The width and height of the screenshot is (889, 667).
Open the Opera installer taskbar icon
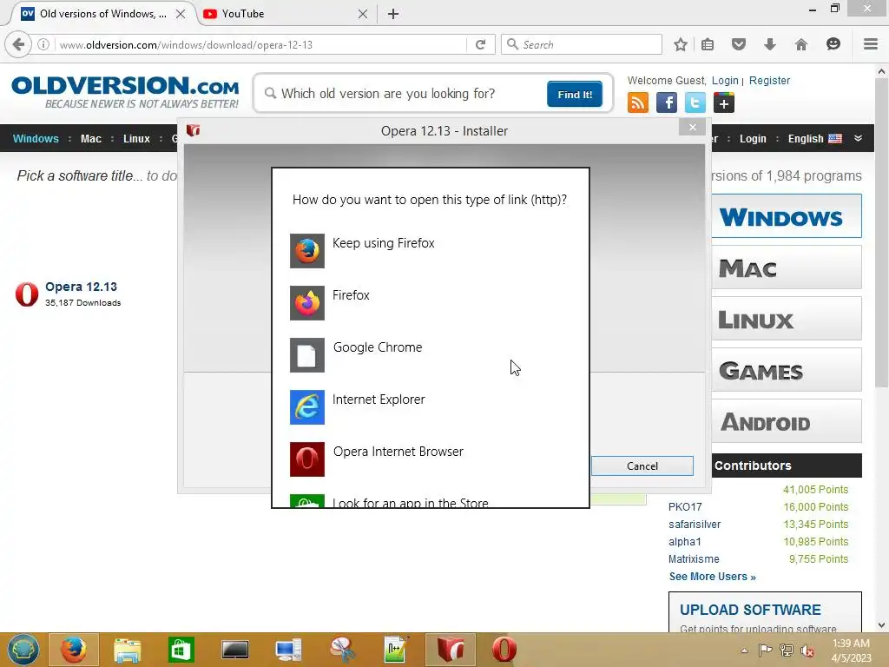point(451,650)
